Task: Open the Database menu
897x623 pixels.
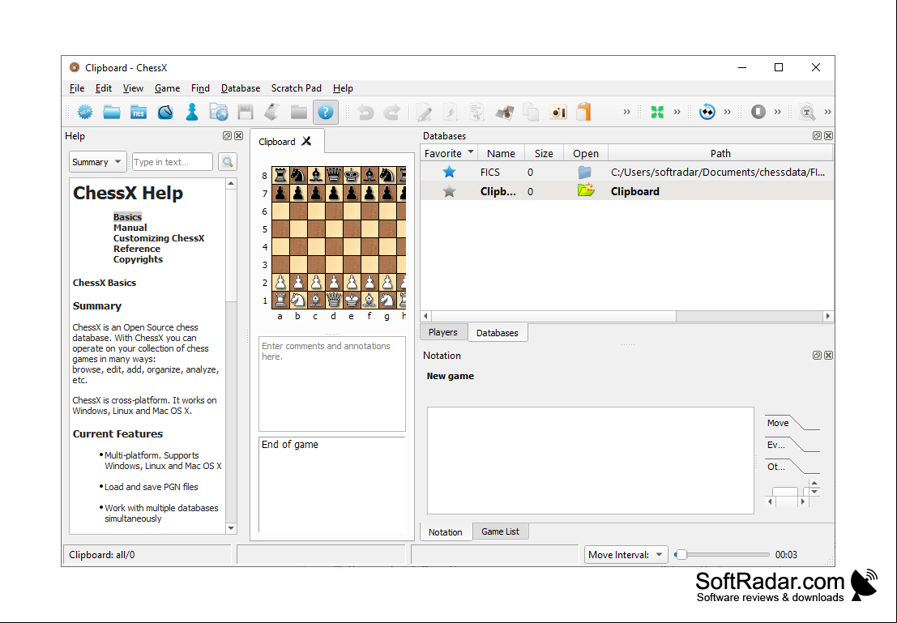Action: pos(241,88)
